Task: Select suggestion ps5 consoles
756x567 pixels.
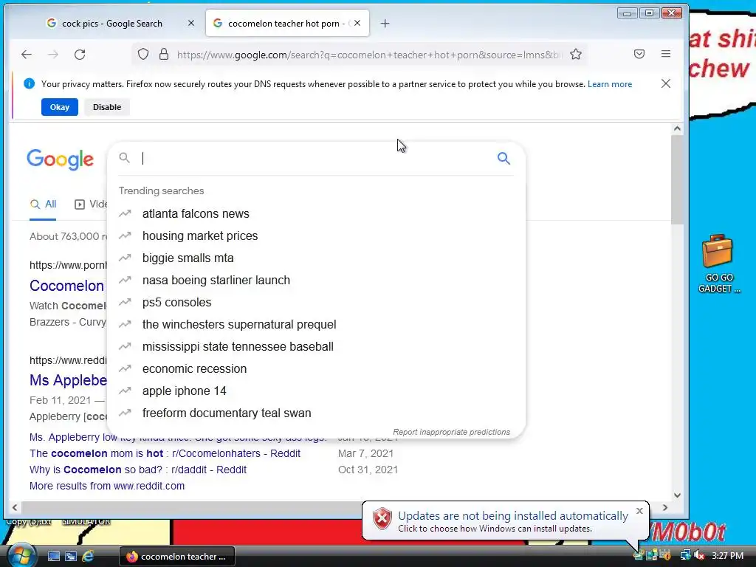Action: tap(316, 302)
